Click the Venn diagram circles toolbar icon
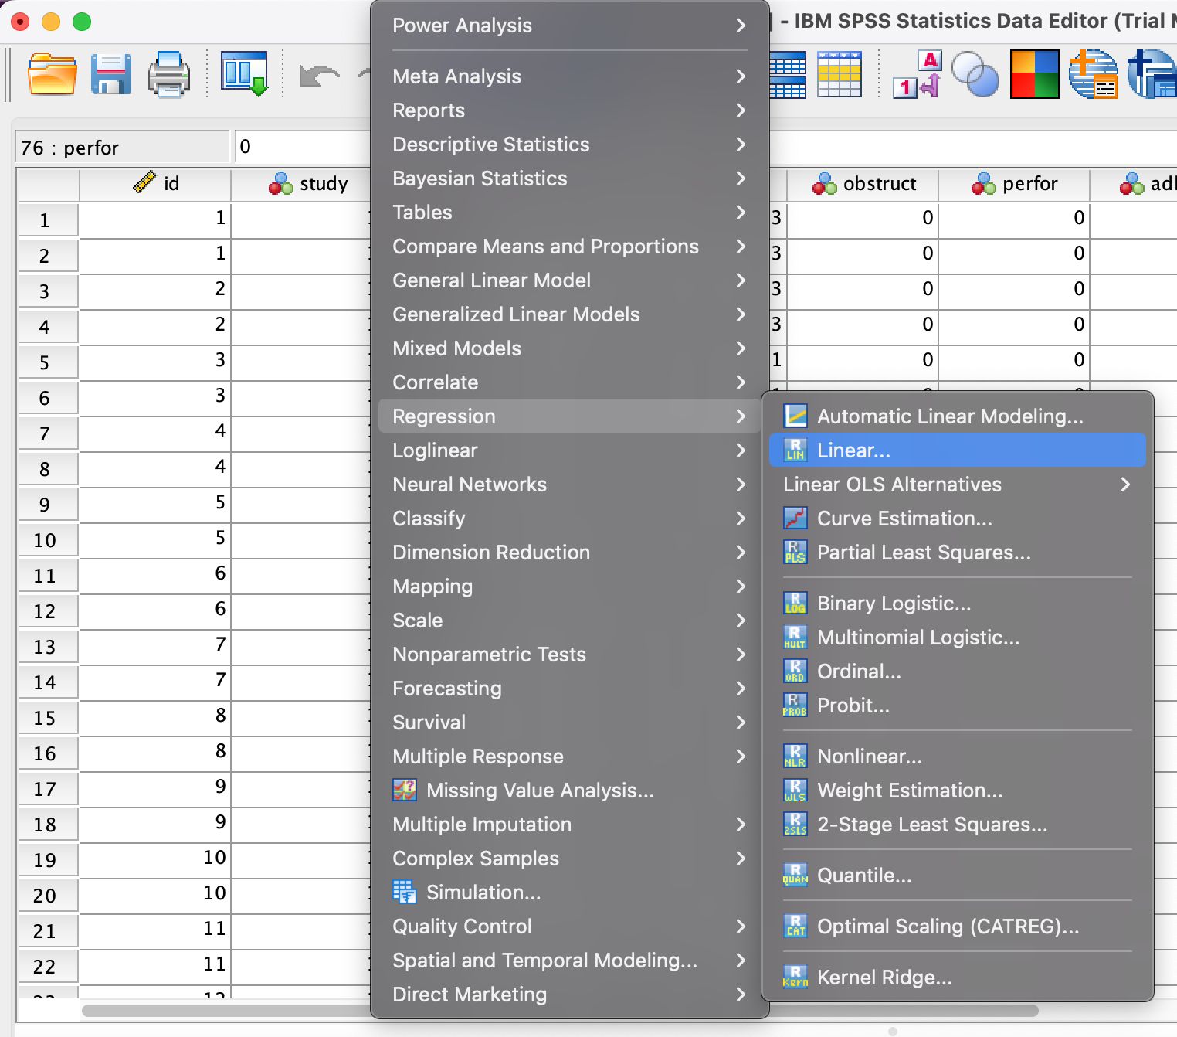The height and width of the screenshot is (1037, 1177). (x=975, y=75)
